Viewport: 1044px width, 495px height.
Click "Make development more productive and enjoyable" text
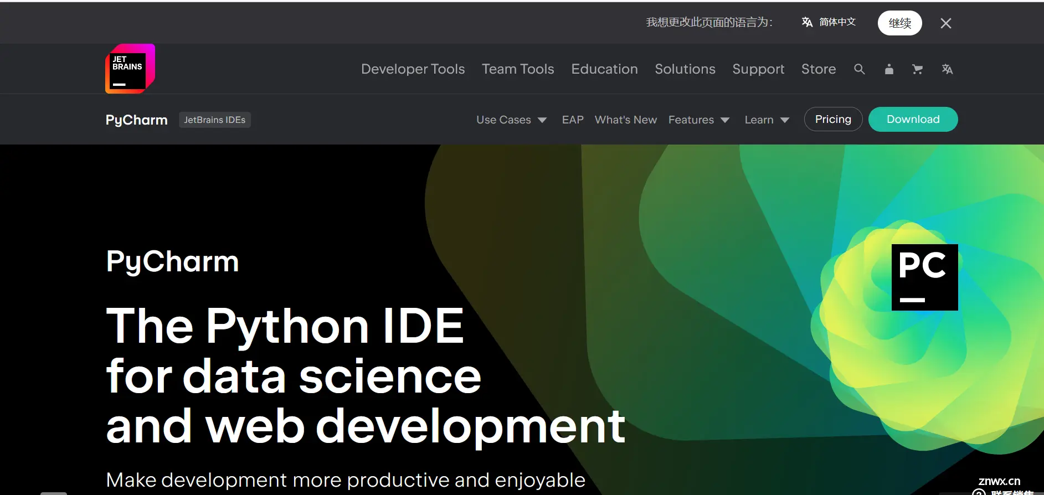346,480
